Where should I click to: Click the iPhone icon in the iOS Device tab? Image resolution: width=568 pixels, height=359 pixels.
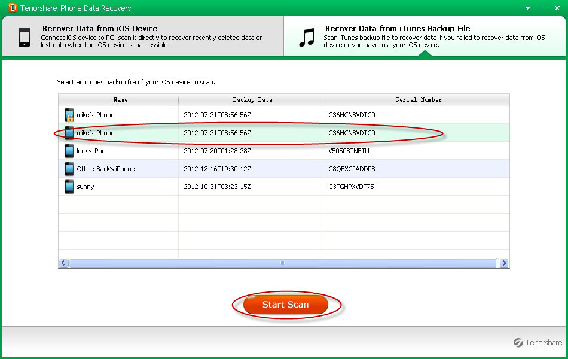pos(24,36)
